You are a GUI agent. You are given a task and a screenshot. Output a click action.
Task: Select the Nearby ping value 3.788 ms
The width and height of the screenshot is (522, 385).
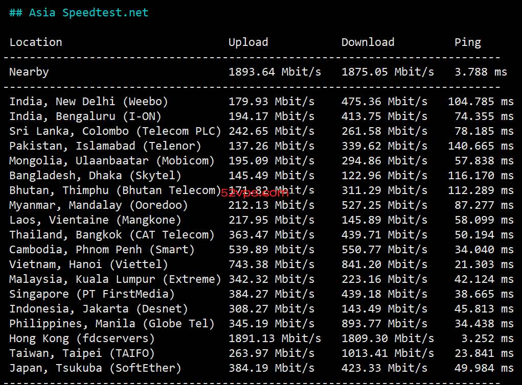pyautogui.click(x=481, y=72)
